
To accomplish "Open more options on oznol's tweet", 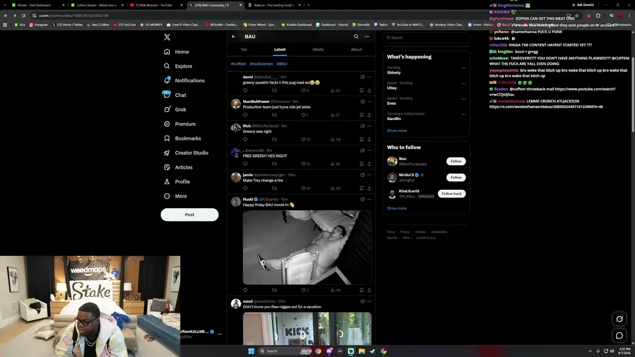I will coord(369,301).
